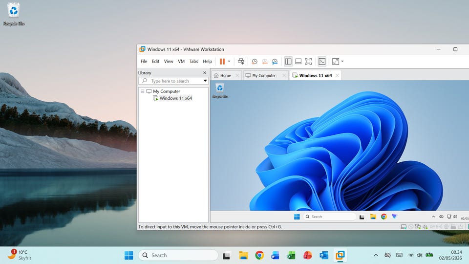The width and height of the screenshot is (469, 264).
Task: Click the network adapter status icon
Action: coord(418,226)
